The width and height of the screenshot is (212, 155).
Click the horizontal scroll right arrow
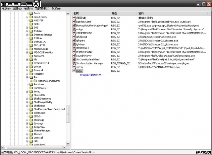(64, 147)
